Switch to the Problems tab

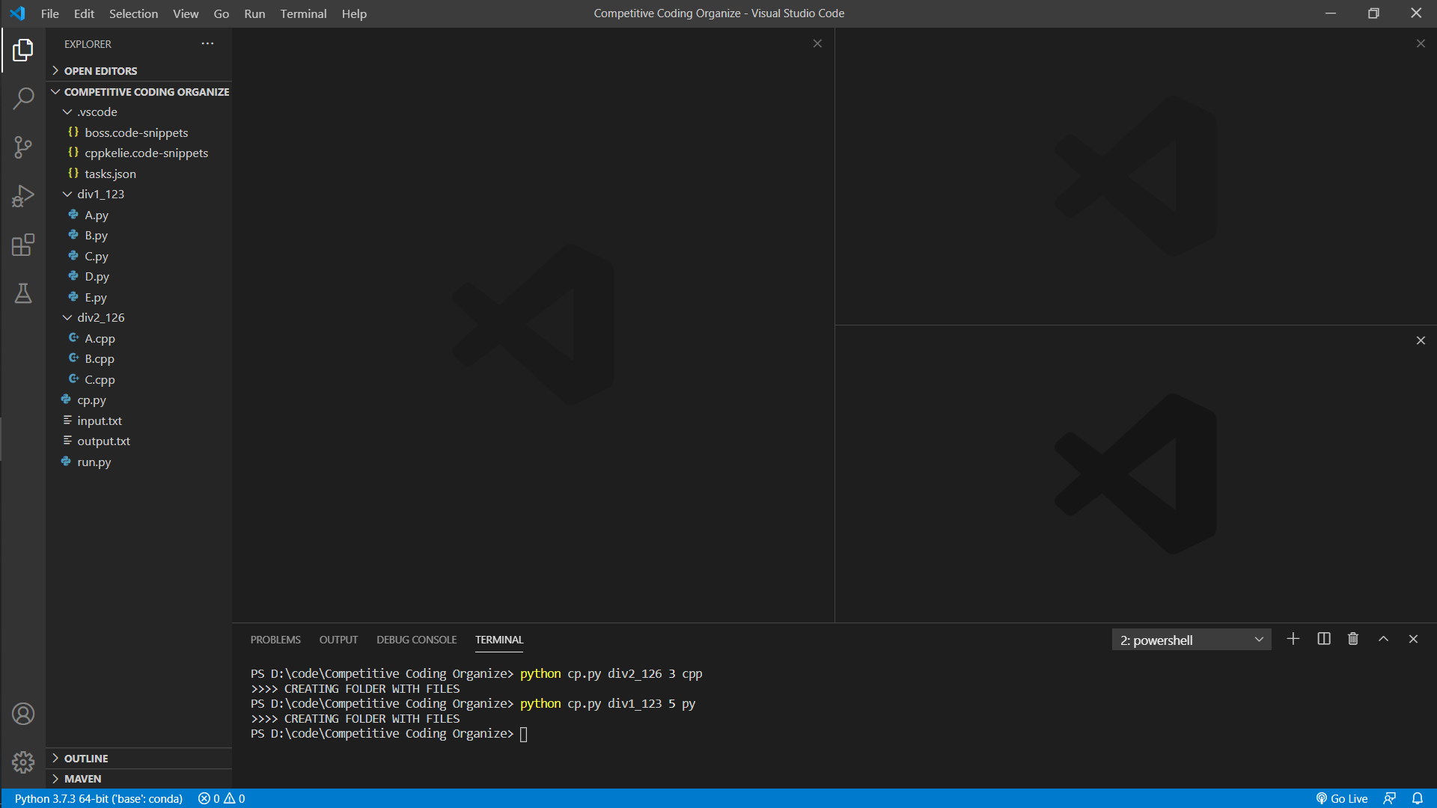coord(275,640)
